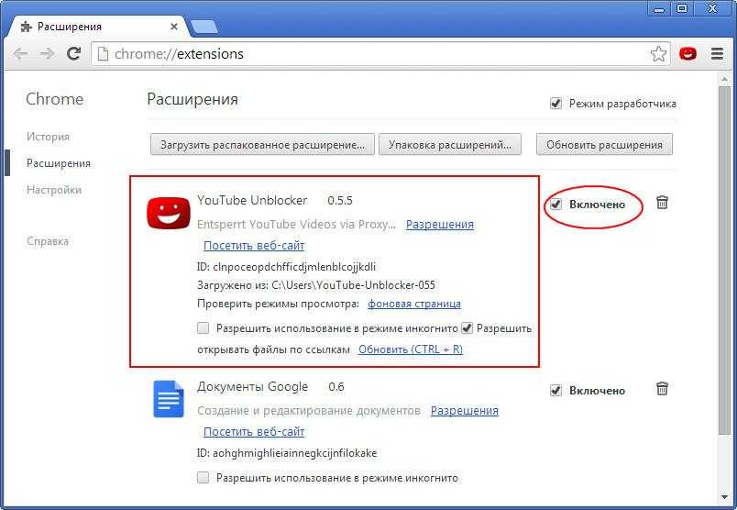Image resolution: width=737 pixels, height=510 pixels.
Task: Remove Документы Google using its trash icon
Action: click(x=662, y=389)
